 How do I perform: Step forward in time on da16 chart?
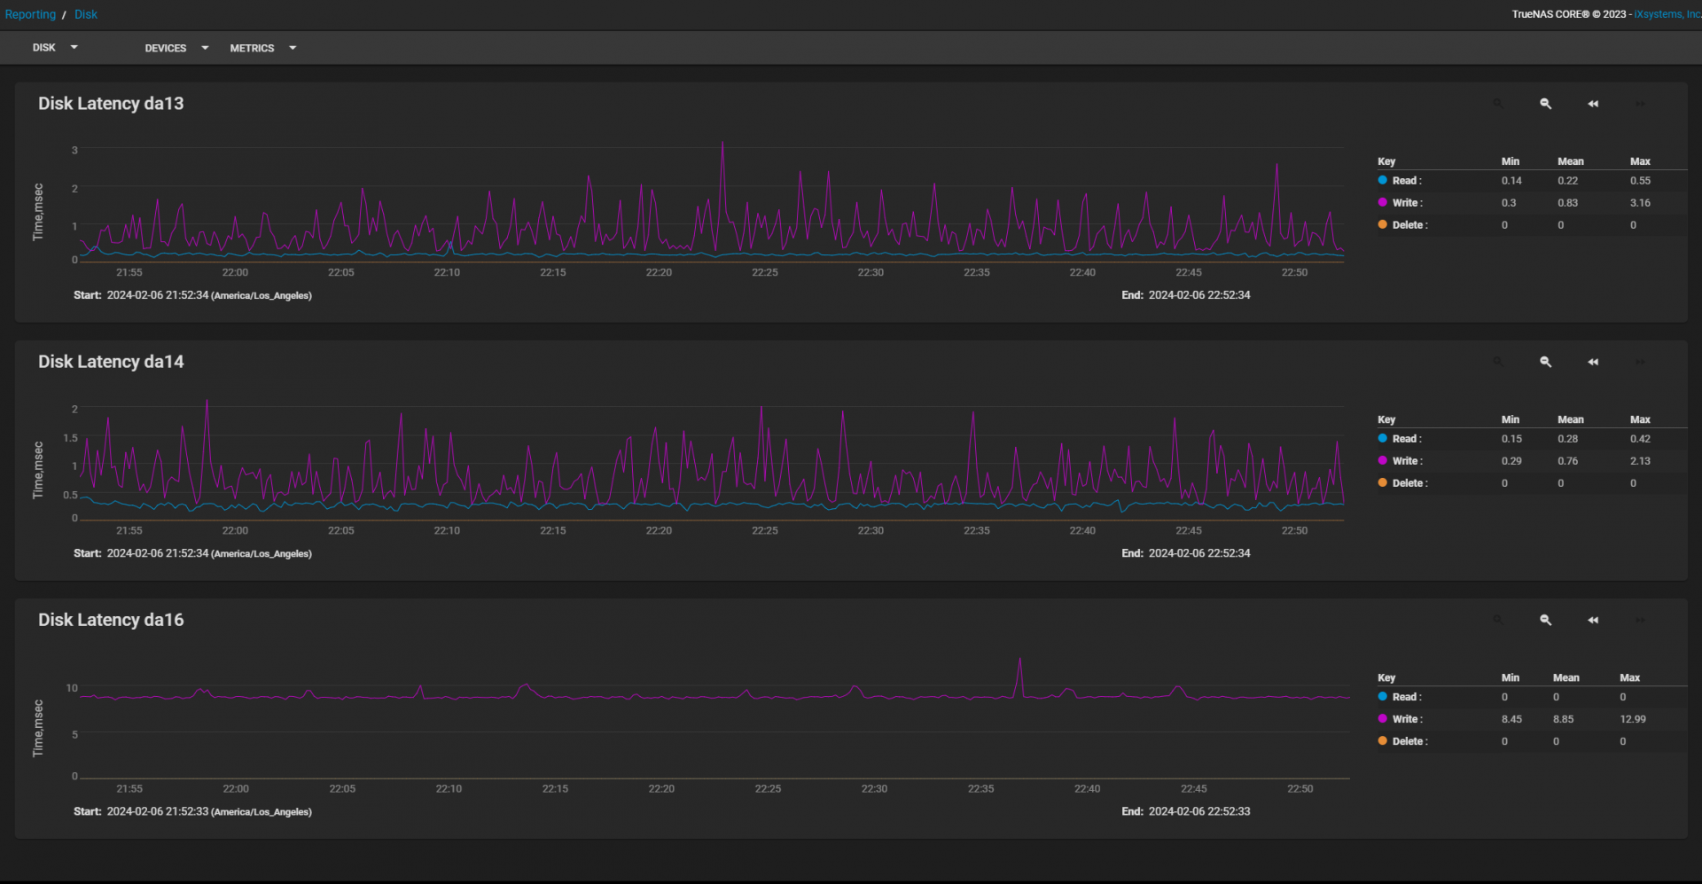[1640, 620]
